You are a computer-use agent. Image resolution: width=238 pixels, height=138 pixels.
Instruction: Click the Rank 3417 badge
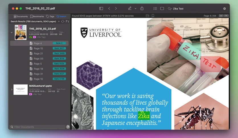59,48
